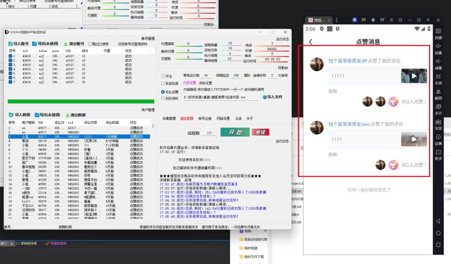Tap the back arrow on 点赞消息 page
This screenshot has height=264, width=451.
(311, 42)
